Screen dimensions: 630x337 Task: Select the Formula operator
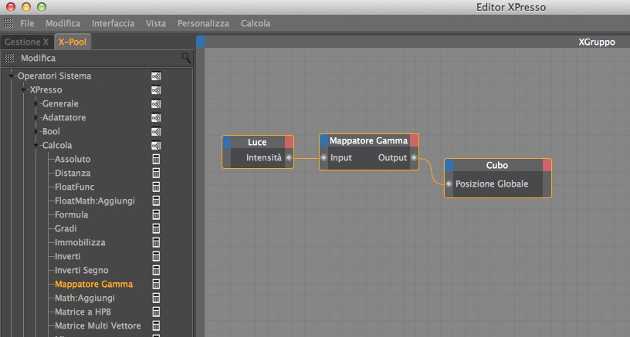click(72, 214)
